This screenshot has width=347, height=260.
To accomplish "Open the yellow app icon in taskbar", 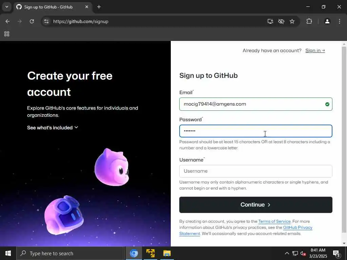I will tap(150, 253).
